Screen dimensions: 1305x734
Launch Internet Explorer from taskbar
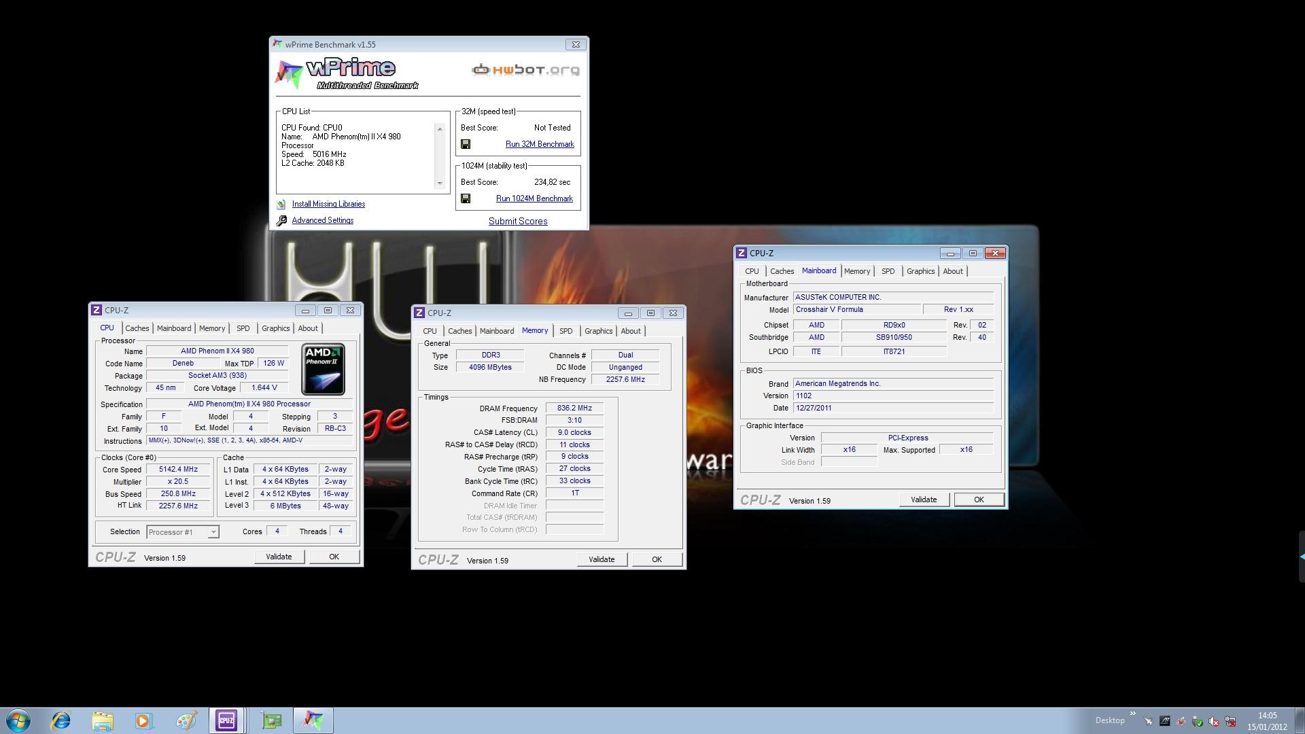pyautogui.click(x=60, y=720)
